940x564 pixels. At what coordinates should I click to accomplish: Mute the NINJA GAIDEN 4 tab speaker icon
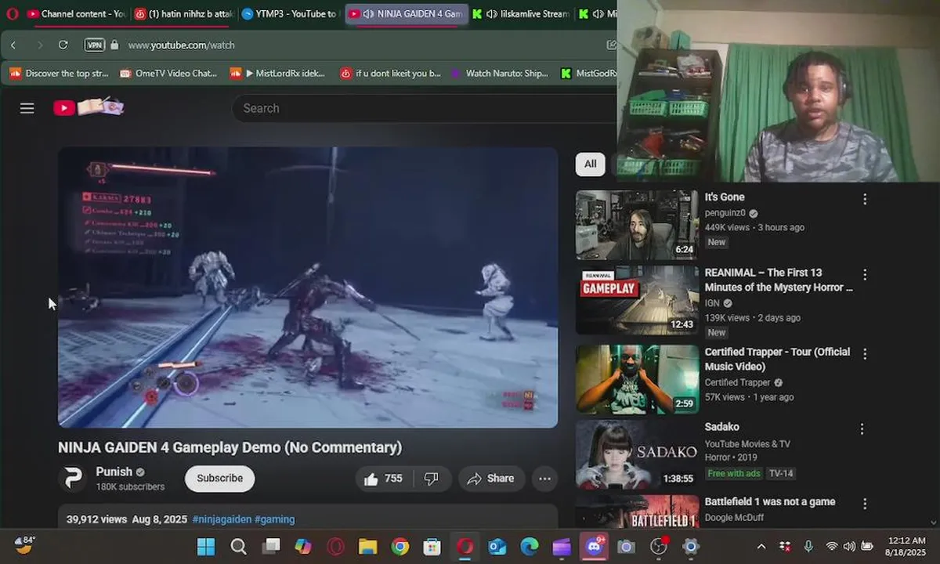367,13
